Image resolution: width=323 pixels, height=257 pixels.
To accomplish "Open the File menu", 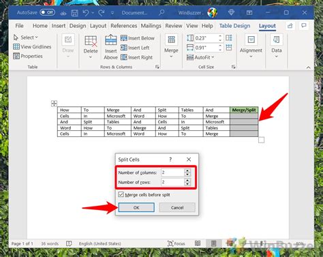I will [19, 26].
